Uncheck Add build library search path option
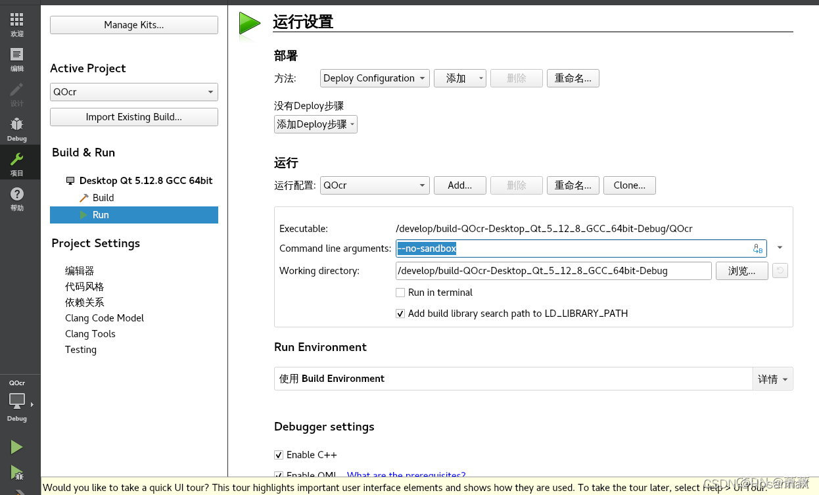The width and height of the screenshot is (819, 495). 400,314
